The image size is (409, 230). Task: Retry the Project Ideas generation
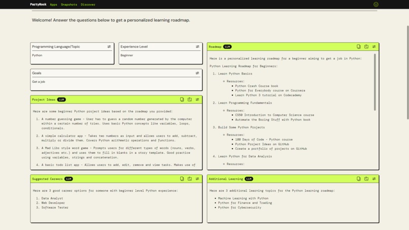pos(190,100)
